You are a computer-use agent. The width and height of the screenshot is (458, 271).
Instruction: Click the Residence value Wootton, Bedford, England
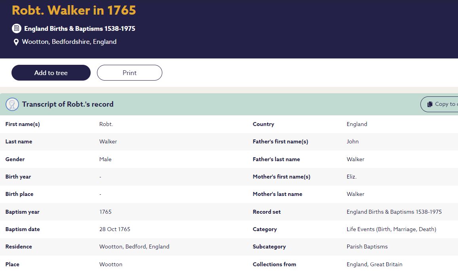click(134, 247)
